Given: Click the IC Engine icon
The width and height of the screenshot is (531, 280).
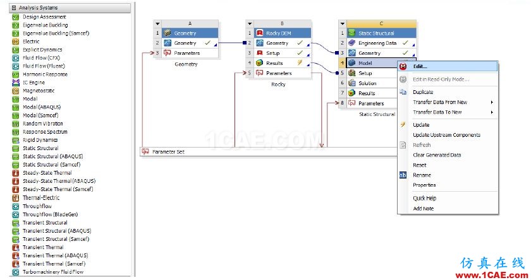Looking at the screenshot, I should [15, 83].
